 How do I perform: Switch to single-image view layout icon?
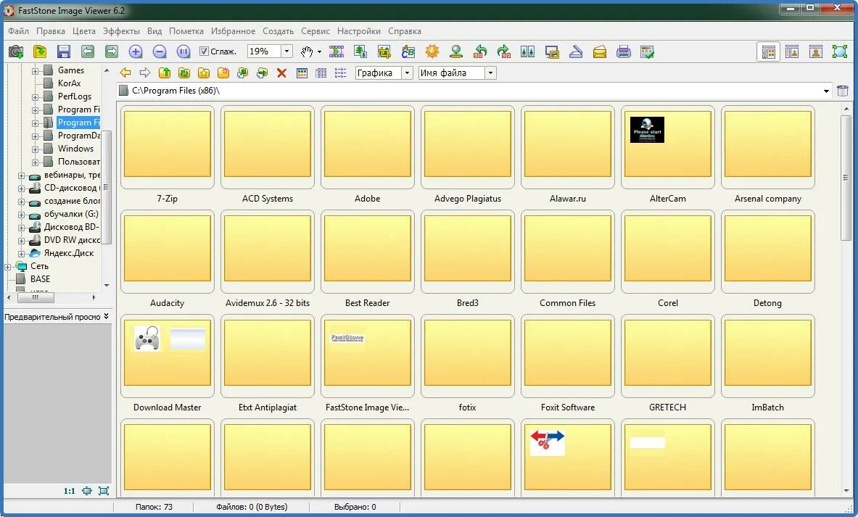[x=816, y=52]
